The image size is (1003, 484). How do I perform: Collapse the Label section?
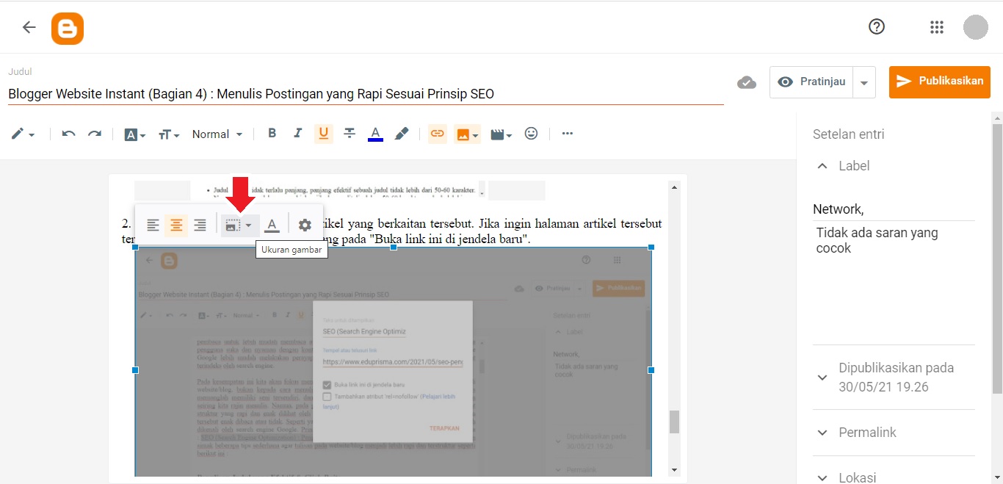click(x=822, y=165)
